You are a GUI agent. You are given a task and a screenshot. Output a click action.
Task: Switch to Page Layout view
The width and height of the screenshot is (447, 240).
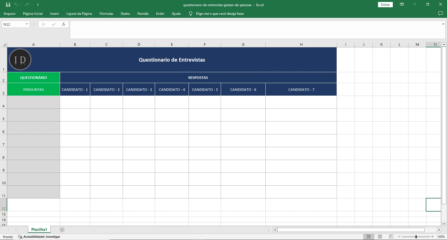pyautogui.click(x=380, y=237)
